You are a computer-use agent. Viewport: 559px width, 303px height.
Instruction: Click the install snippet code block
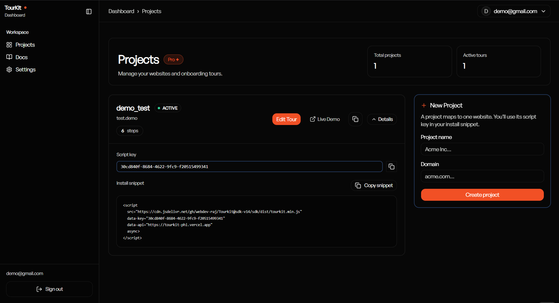(x=257, y=221)
